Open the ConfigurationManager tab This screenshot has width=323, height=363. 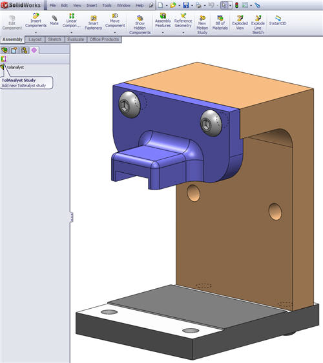coord(24,50)
